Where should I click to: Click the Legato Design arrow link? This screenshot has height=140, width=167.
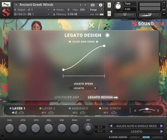103,97
